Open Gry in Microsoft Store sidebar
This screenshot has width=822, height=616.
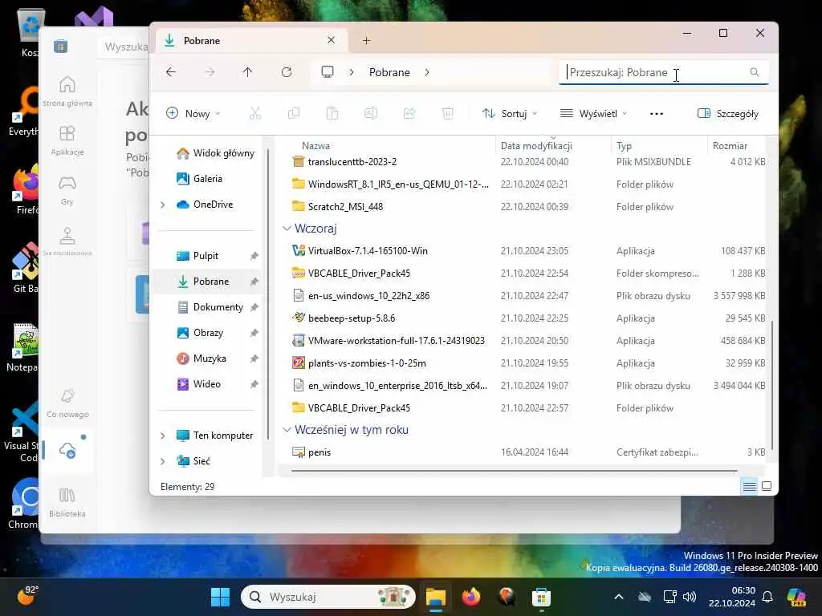tap(67, 190)
